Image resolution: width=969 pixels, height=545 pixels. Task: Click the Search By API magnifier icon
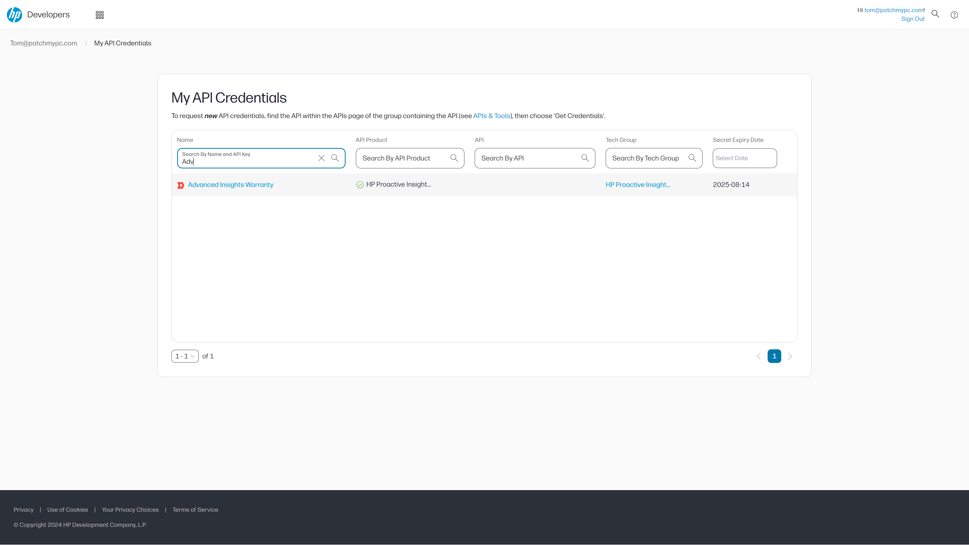point(585,158)
